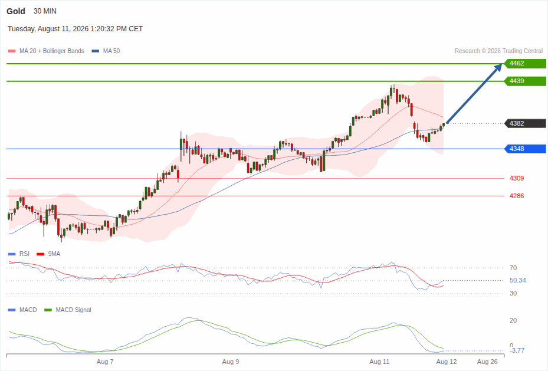Click the Aug 26 date axis label
The image size is (548, 371).
tap(487, 362)
